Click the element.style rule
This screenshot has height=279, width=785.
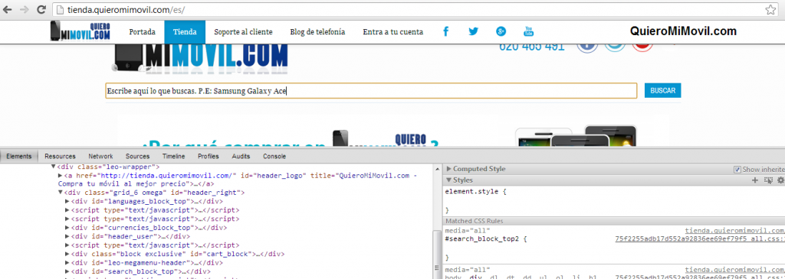click(475, 192)
